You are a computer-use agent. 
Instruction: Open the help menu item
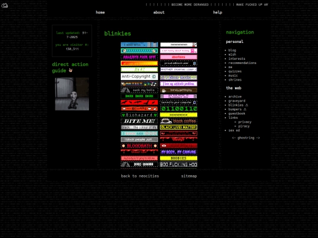coord(217,12)
